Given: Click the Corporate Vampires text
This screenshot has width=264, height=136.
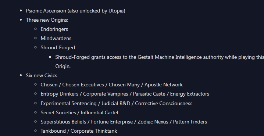Looking at the screenshot, I should 106,94.
